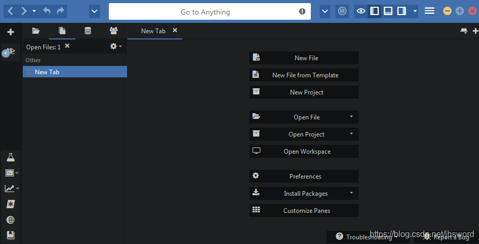This screenshot has width=479, height=244.
Task: Click the undo arrow in the toolbar
Action: (x=47, y=11)
